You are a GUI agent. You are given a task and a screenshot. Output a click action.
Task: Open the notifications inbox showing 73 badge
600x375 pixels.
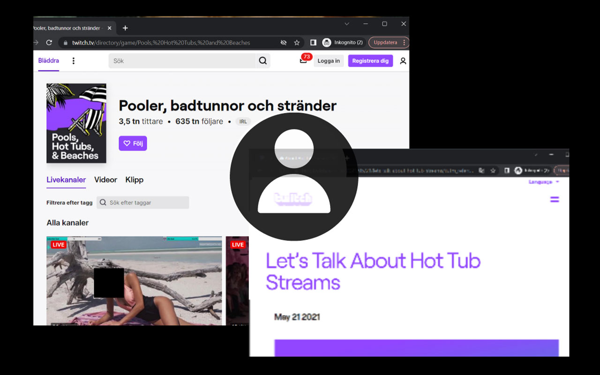click(x=304, y=60)
